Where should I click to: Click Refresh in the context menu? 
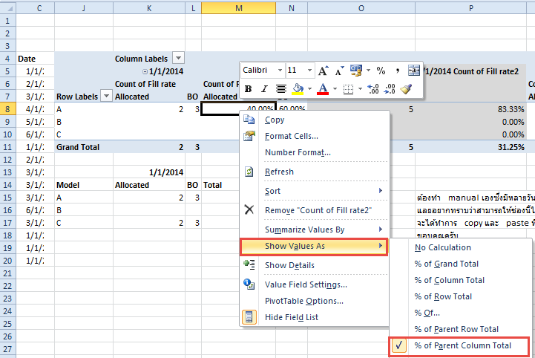(279, 172)
